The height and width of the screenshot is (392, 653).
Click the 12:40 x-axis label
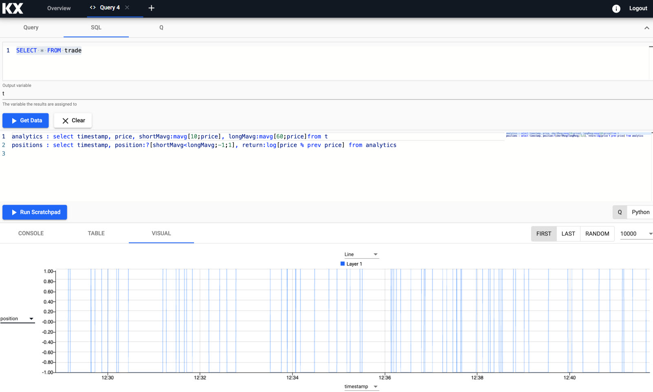(x=569, y=378)
